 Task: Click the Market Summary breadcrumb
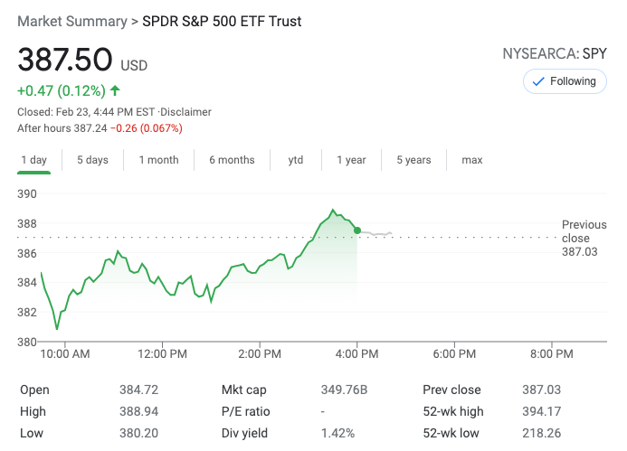click(72, 21)
